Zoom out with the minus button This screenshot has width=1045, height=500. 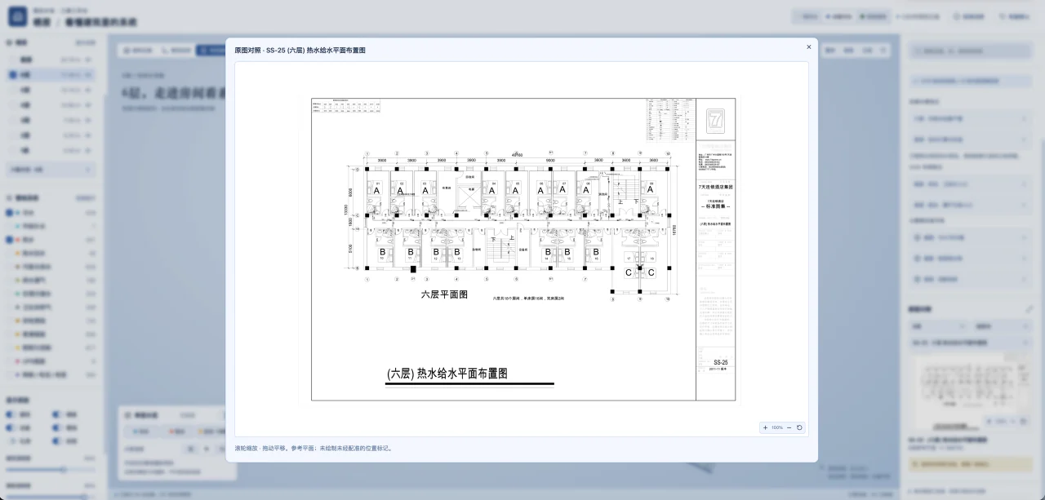click(x=789, y=427)
